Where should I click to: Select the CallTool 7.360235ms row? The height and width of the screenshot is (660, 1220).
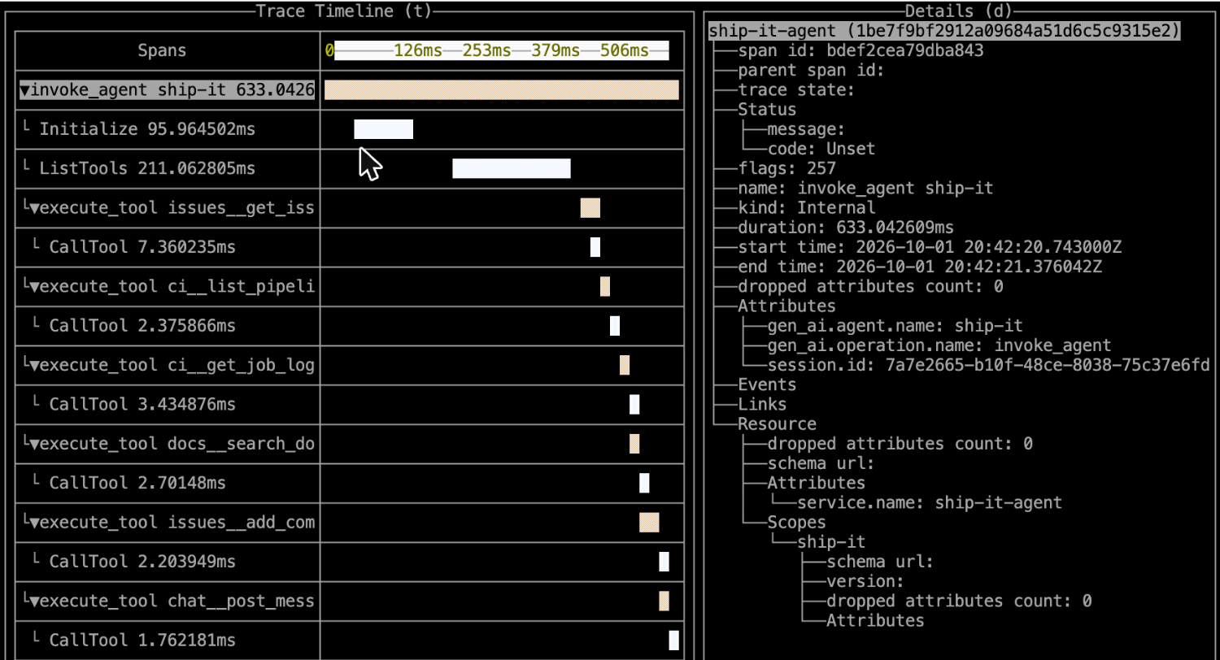(x=167, y=247)
